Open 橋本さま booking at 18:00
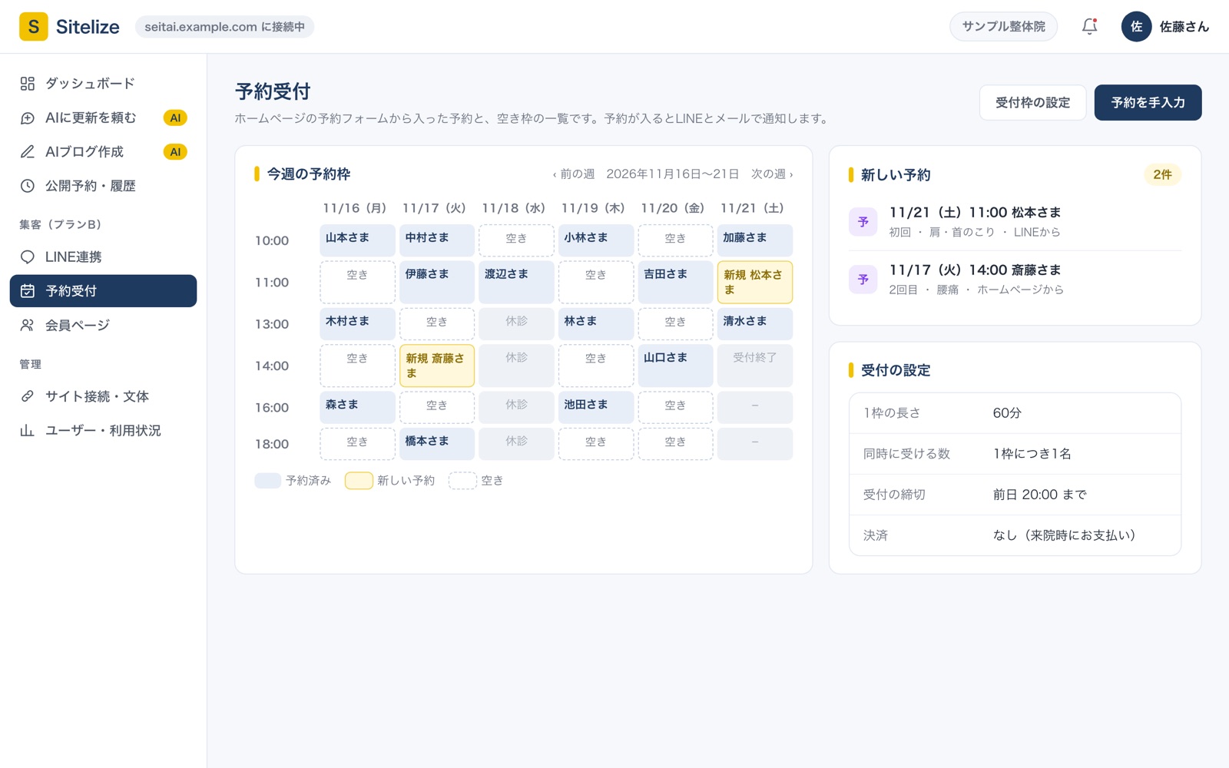 (436, 444)
